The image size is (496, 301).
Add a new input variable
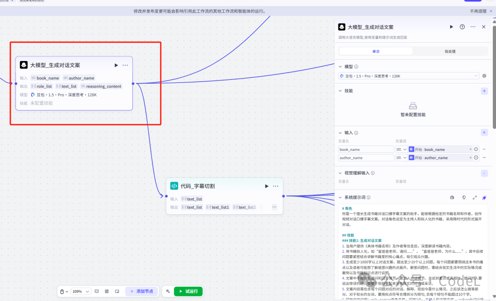485,133
